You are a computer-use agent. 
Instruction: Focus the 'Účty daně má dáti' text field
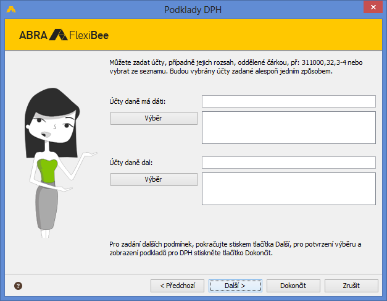tap(289, 101)
